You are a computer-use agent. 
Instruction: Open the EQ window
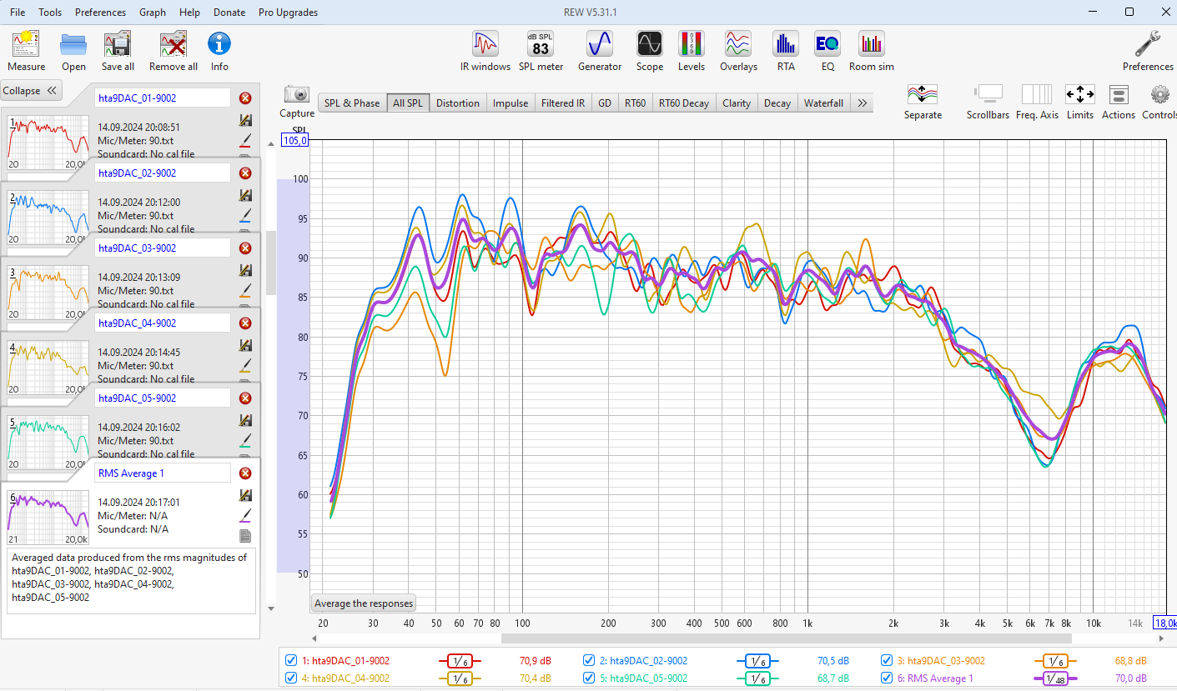click(x=827, y=51)
